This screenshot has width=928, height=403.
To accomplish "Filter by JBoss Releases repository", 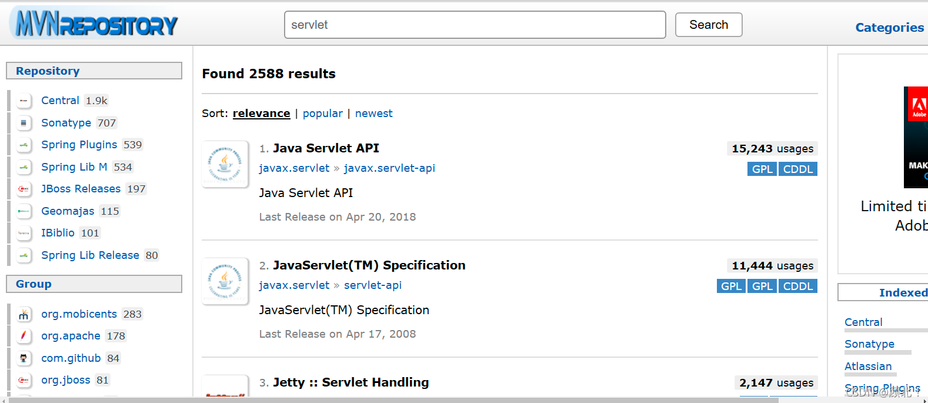I will (81, 189).
